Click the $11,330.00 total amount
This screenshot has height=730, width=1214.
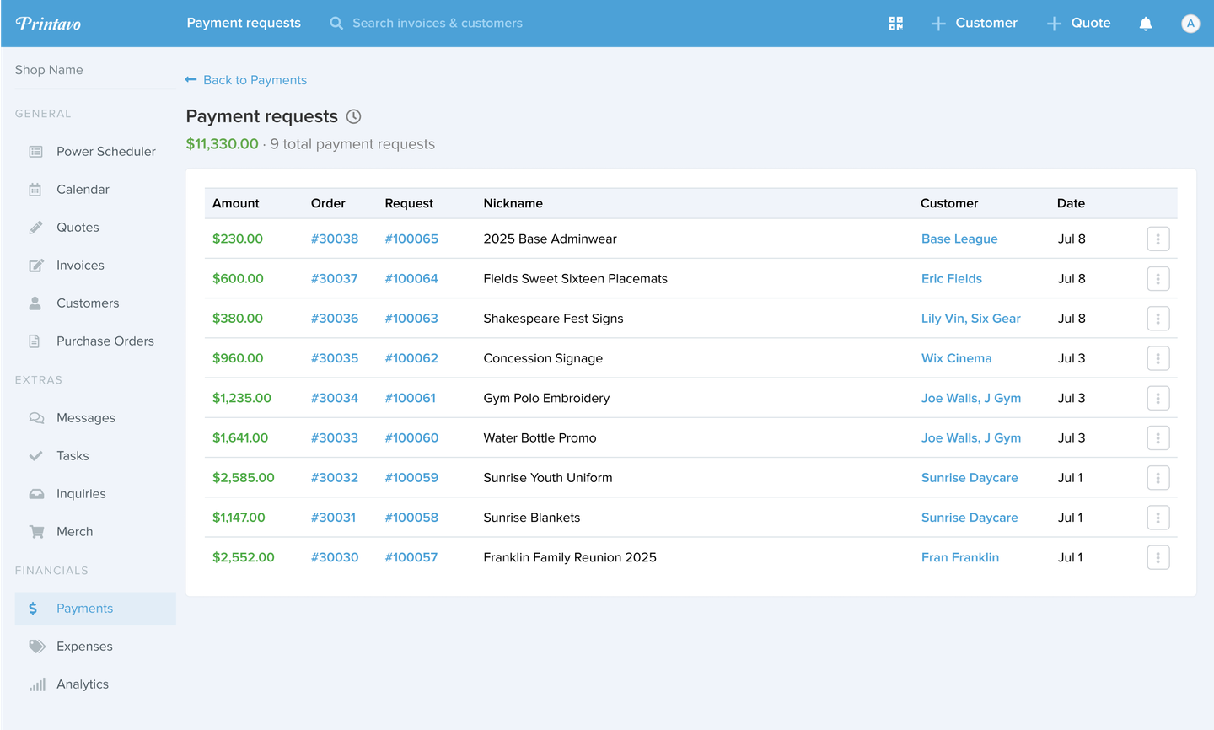223,144
